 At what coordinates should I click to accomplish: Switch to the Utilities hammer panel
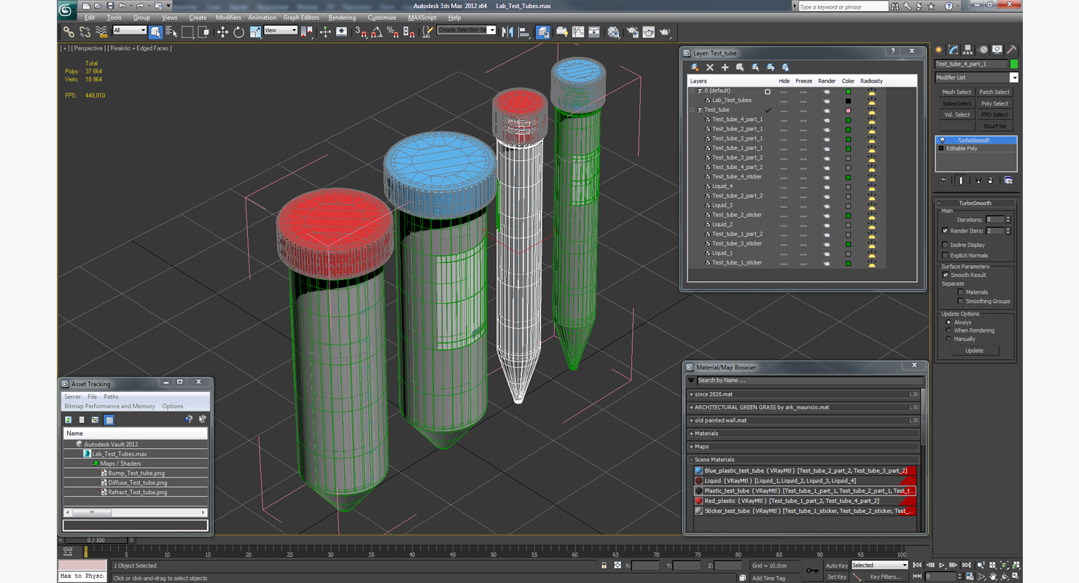(x=1012, y=50)
